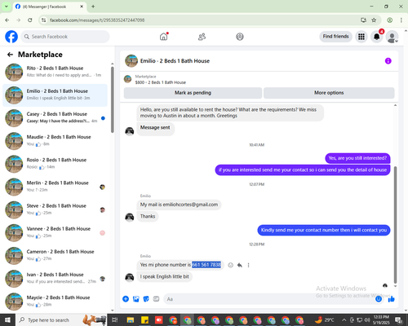Open the Rosio conversation
408x326 pixels.
coord(55,164)
